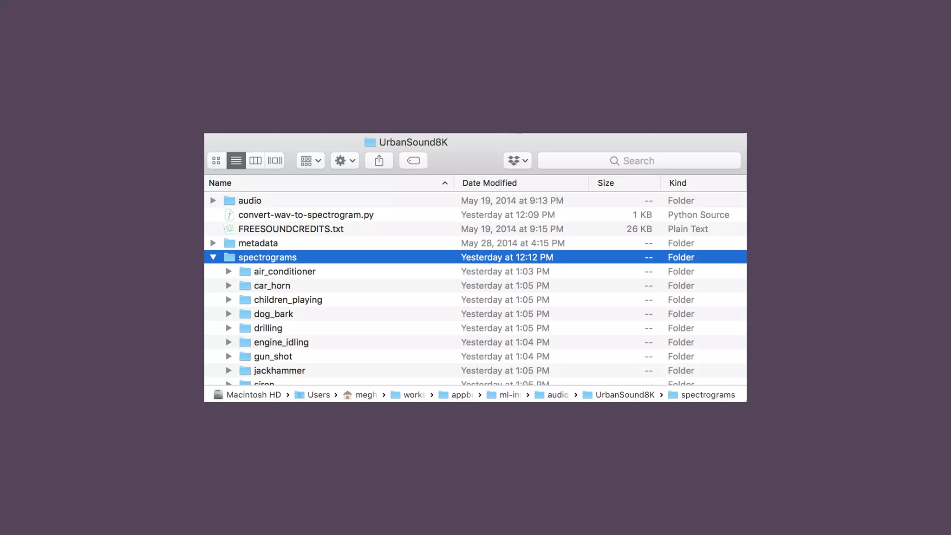Open the Action gear menu
The width and height of the screenshot is (951, 535).
click(345, 161)
